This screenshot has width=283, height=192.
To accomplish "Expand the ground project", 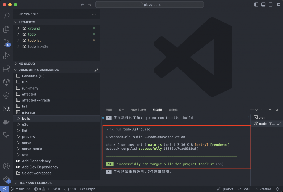I will [x=18, y=28].
